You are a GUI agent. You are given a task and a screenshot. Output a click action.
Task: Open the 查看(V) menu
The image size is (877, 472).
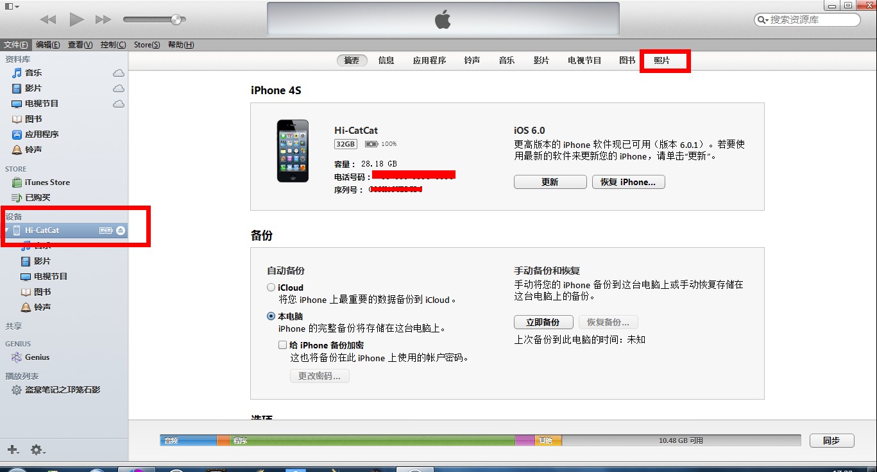pos(80,45)
